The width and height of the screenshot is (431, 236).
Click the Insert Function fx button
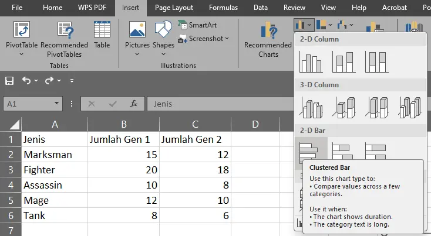point(134,104)
